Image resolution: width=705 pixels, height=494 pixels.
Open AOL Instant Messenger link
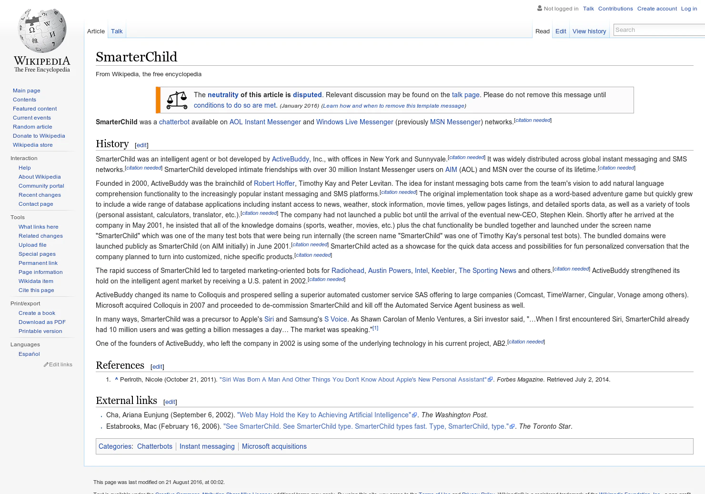point(265,122)
